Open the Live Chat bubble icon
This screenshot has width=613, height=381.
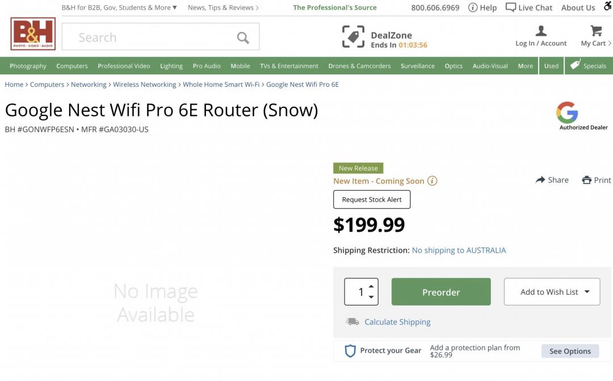coord(511,7)
